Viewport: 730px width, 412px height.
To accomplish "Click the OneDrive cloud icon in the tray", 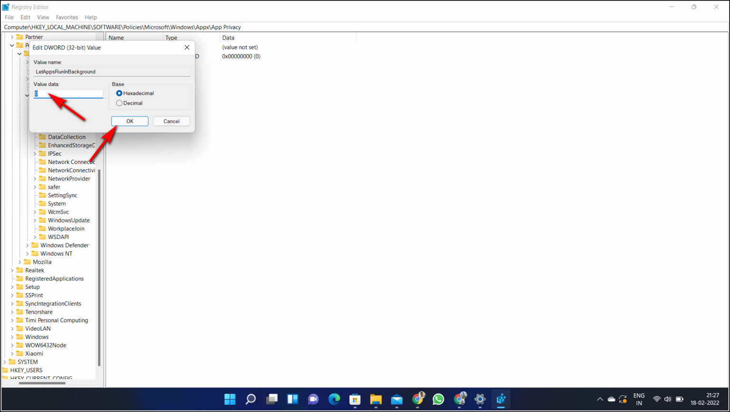I will point(611,399).
